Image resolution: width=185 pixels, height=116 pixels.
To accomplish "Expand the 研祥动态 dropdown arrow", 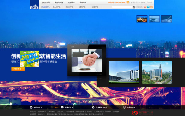I will point(41,108).
